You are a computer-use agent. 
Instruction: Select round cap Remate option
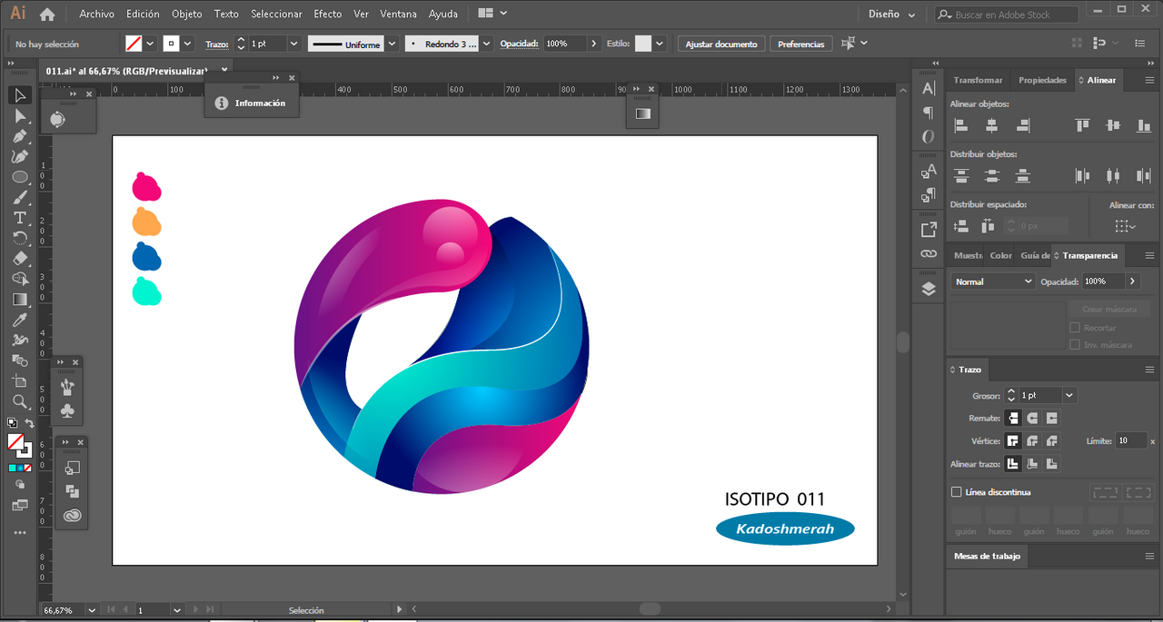point(1032,419)
